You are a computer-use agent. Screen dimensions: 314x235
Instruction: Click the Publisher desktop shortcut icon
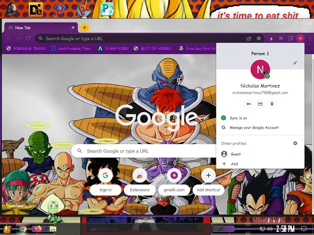(x=107, y=9)
